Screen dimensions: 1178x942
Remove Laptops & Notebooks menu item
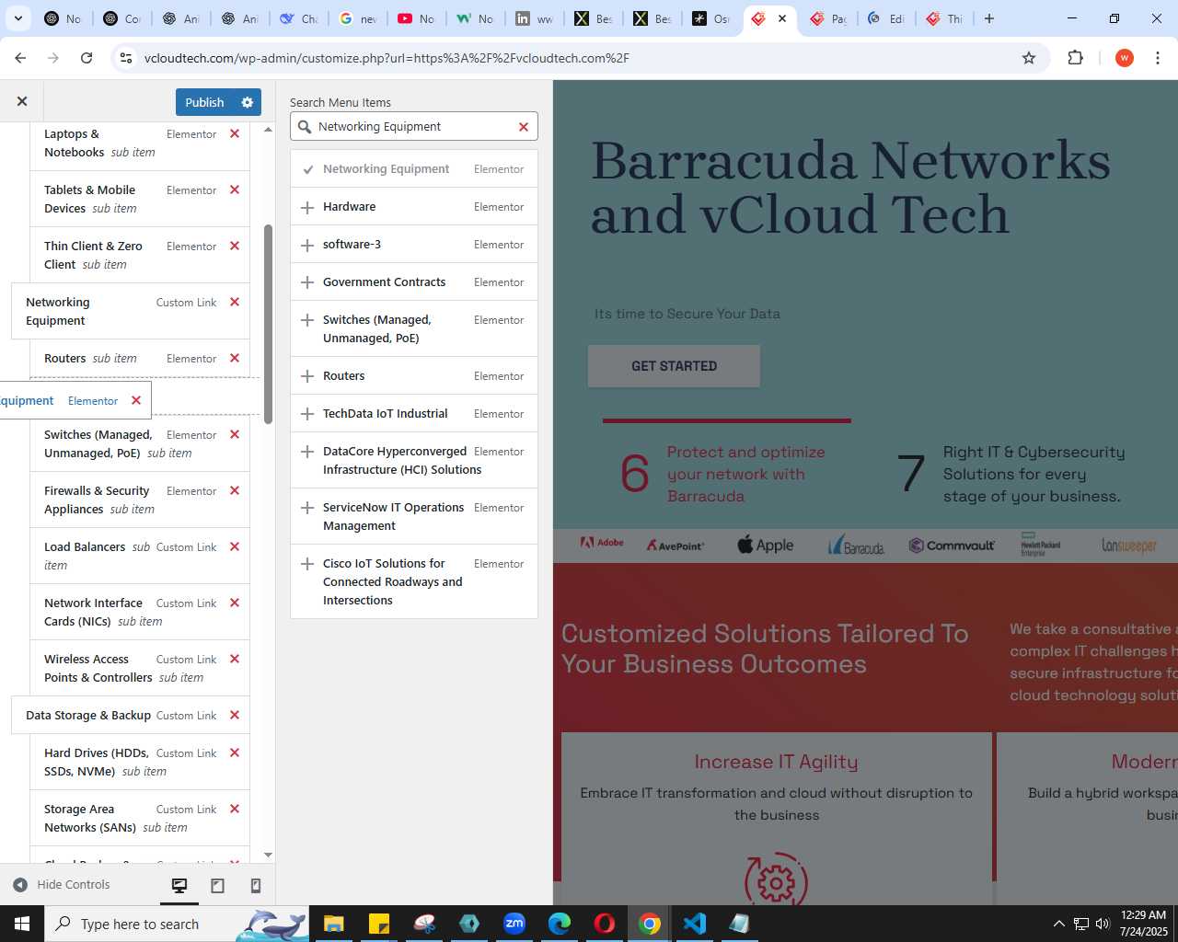click(x=235, y=133)
